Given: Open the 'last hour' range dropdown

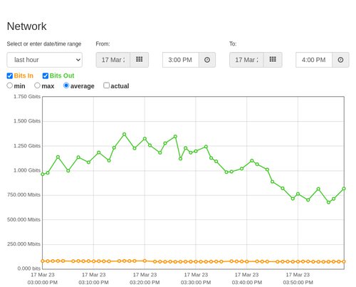Looking at the screenshot, I should pos(45,60).
